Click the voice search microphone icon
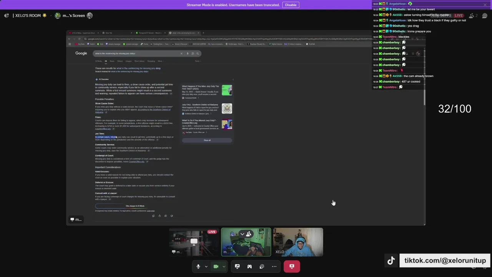This screenshot has height=277, width=492. tap(188, 53)
